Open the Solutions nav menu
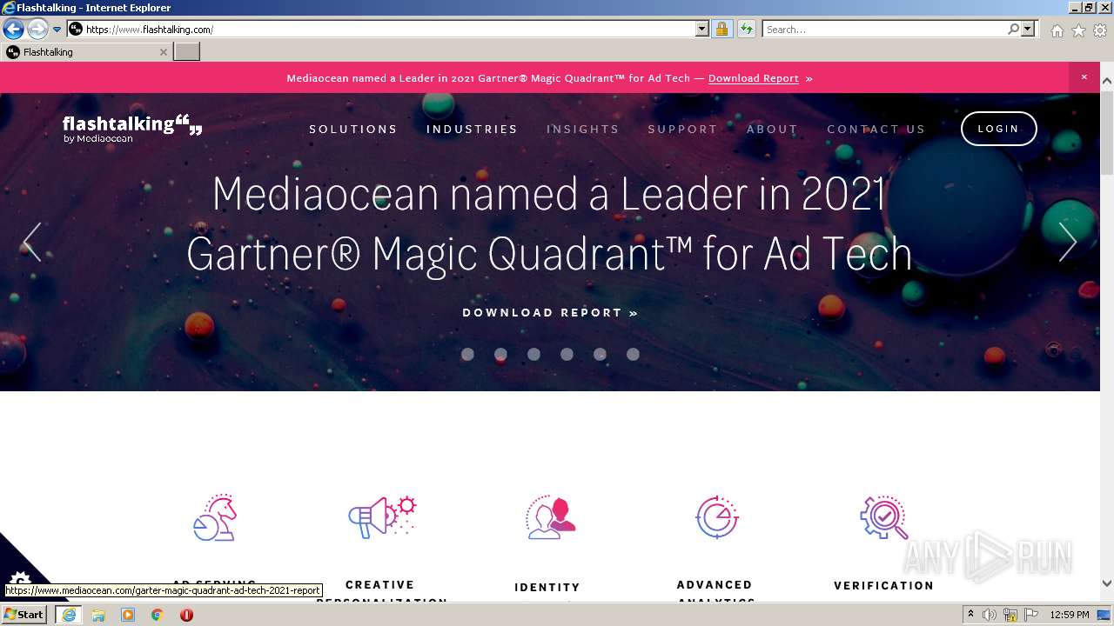The width and height of the screenshot is (1114, 626). pos(353,129)
